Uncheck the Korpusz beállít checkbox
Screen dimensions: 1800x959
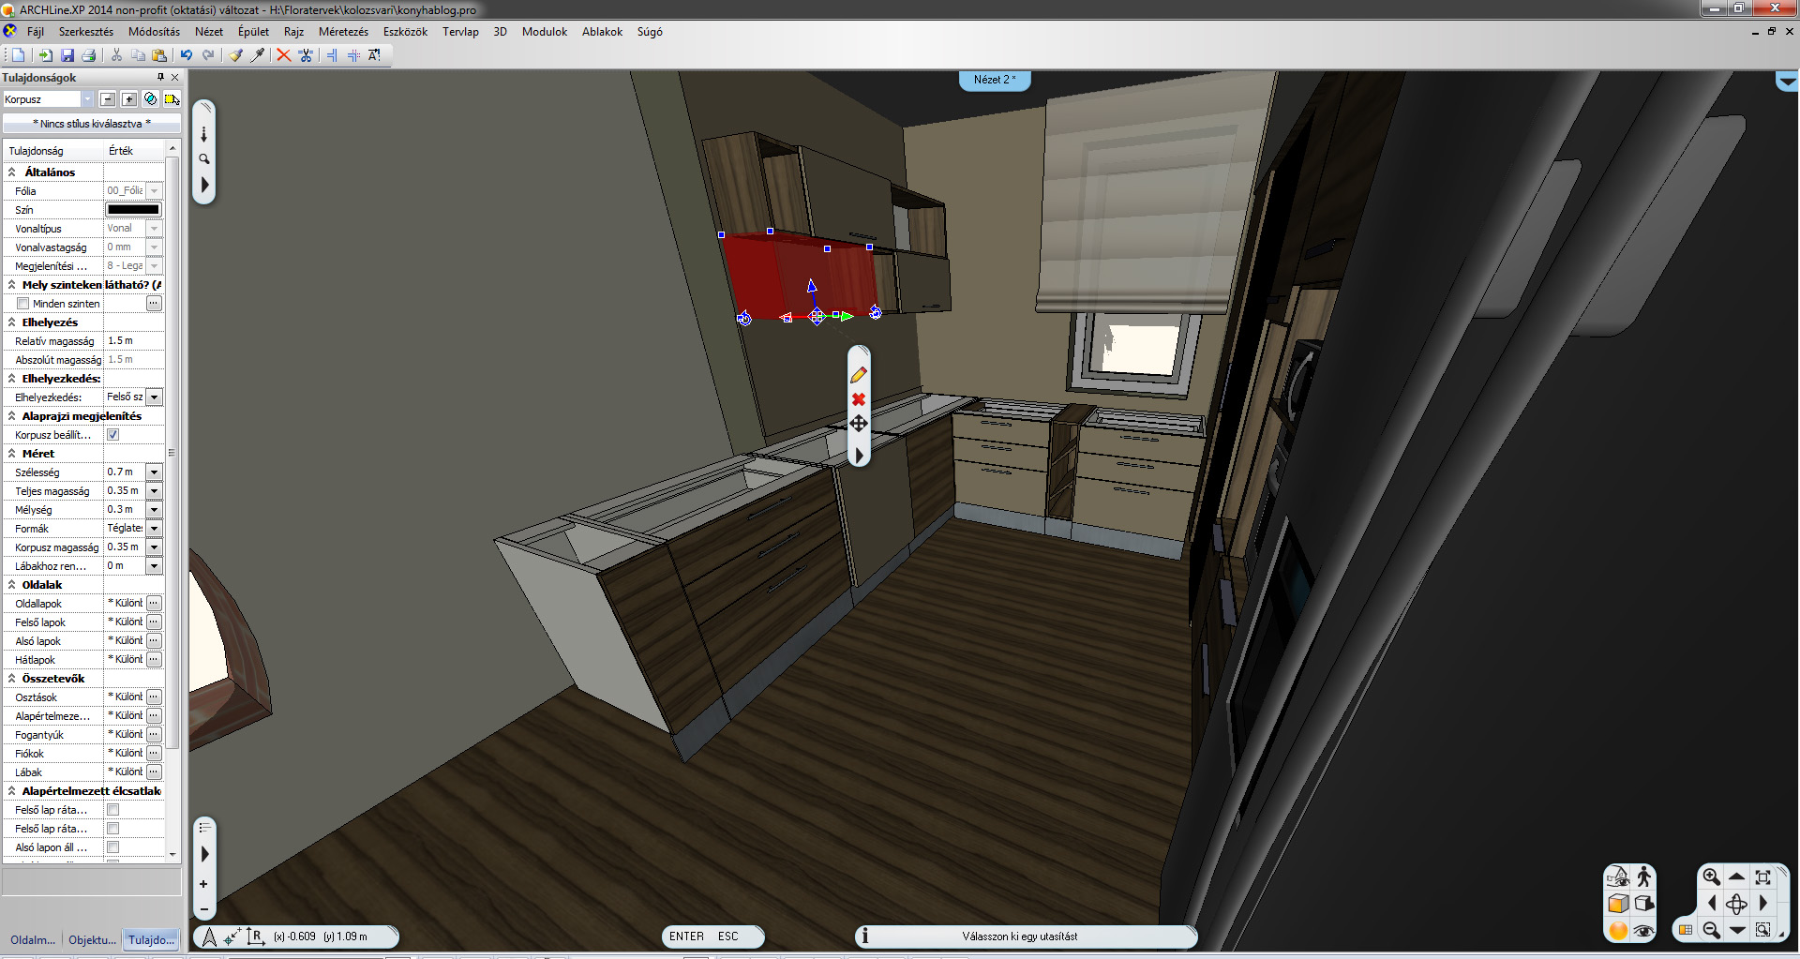[112, 435]
